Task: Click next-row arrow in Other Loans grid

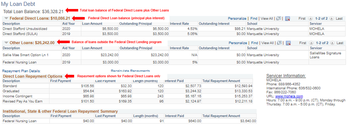Action: click(x=332, y=43)
